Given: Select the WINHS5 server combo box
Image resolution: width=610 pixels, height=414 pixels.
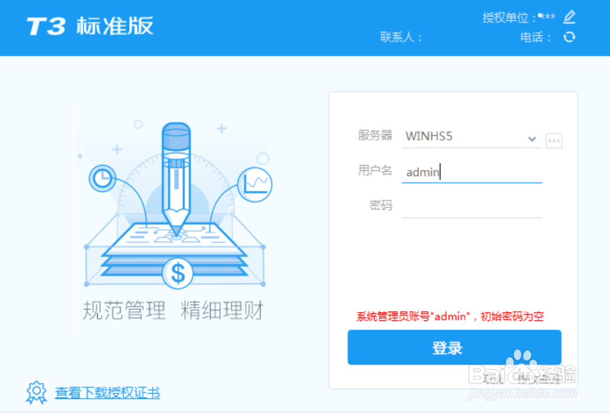Looking at the screenshot, I should point(472,137).
